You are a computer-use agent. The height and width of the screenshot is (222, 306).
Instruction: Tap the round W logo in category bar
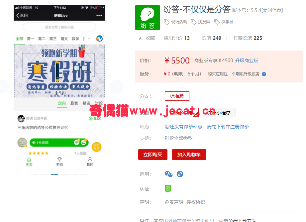pos(100,39)
